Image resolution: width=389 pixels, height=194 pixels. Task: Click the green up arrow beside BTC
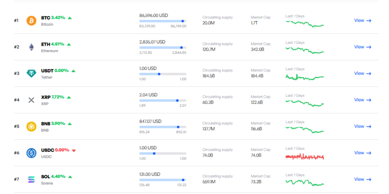pos(70,18)
